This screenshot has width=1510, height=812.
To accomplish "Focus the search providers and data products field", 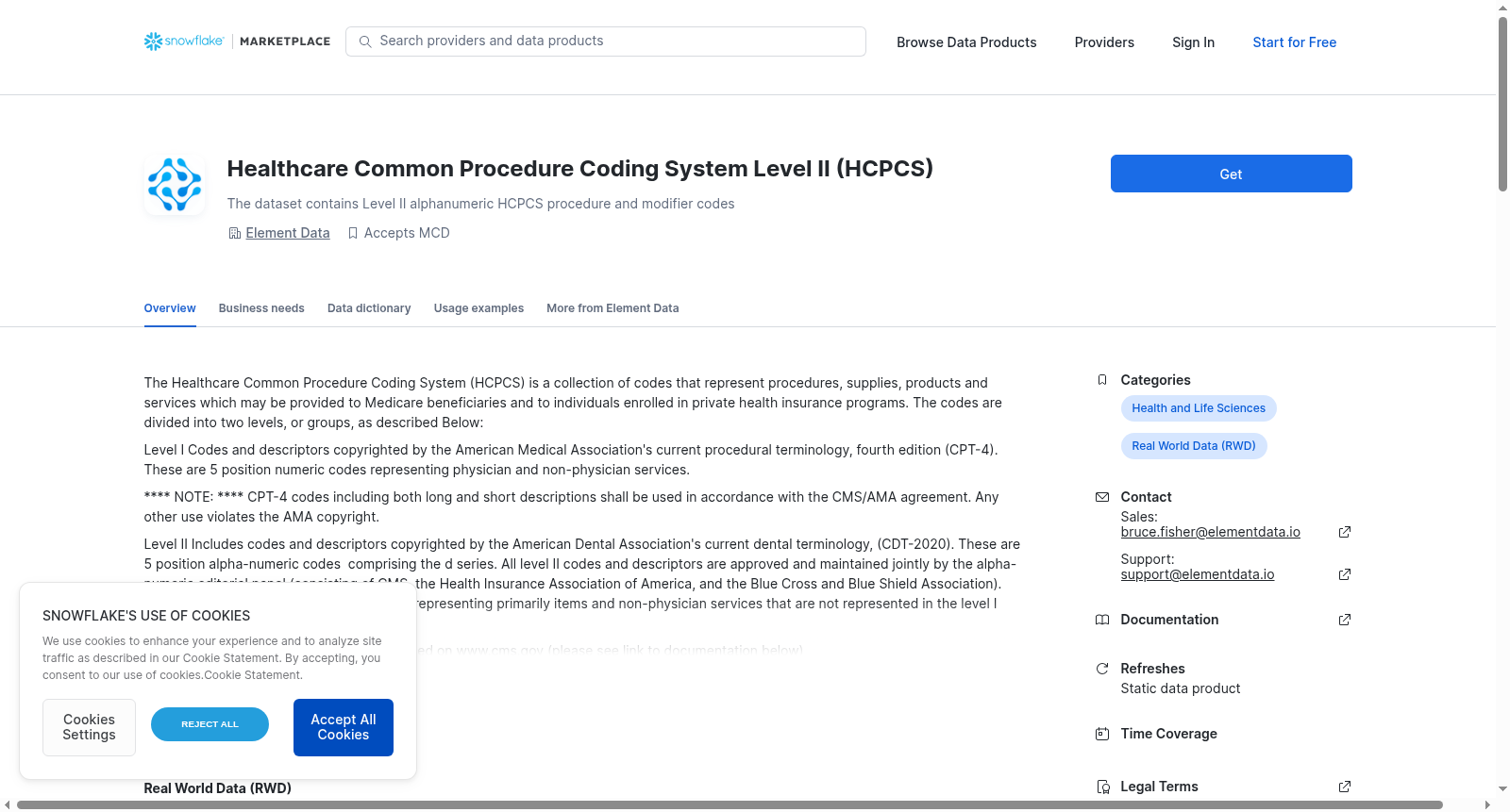I will tap(606, 41).
